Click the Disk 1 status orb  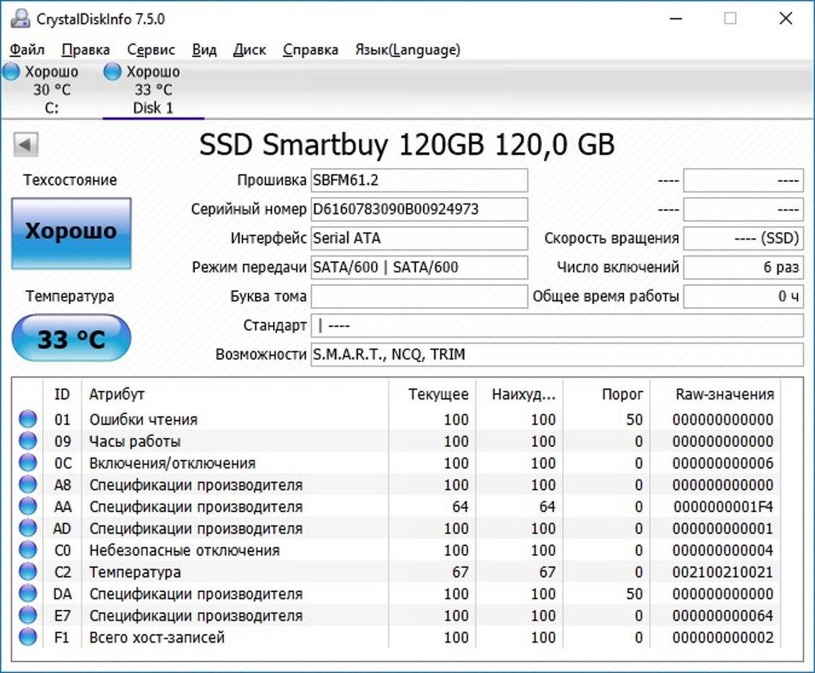[x=113, y=72]
